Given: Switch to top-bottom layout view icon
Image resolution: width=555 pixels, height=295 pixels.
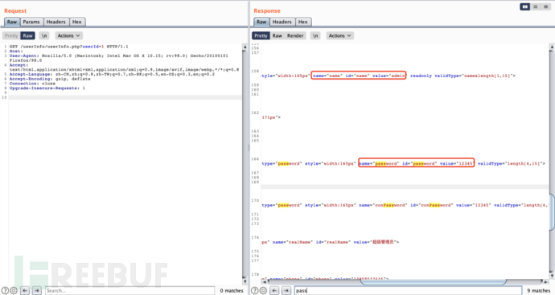Looking at the screenshot, I should (x=536, y=6).
